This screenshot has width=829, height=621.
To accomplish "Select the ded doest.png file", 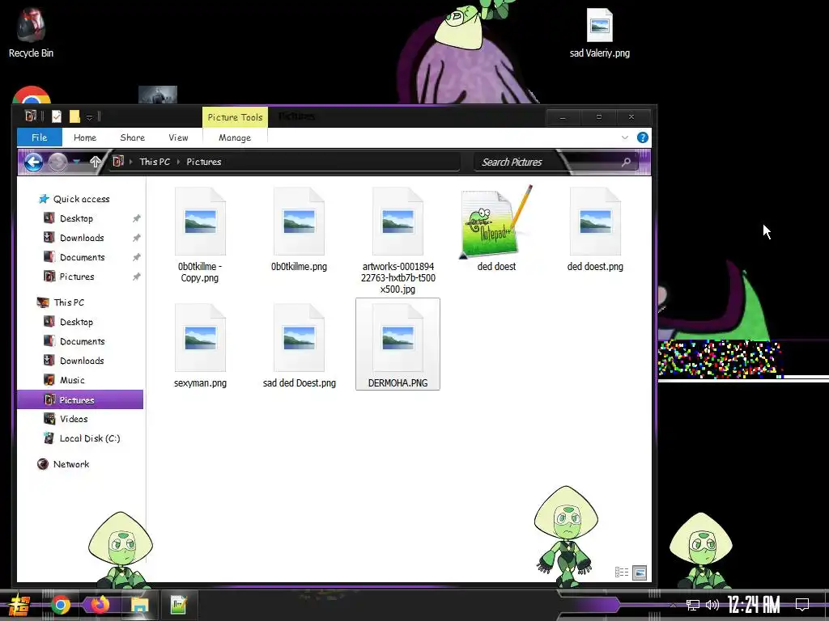I will (x=595, y=230).
